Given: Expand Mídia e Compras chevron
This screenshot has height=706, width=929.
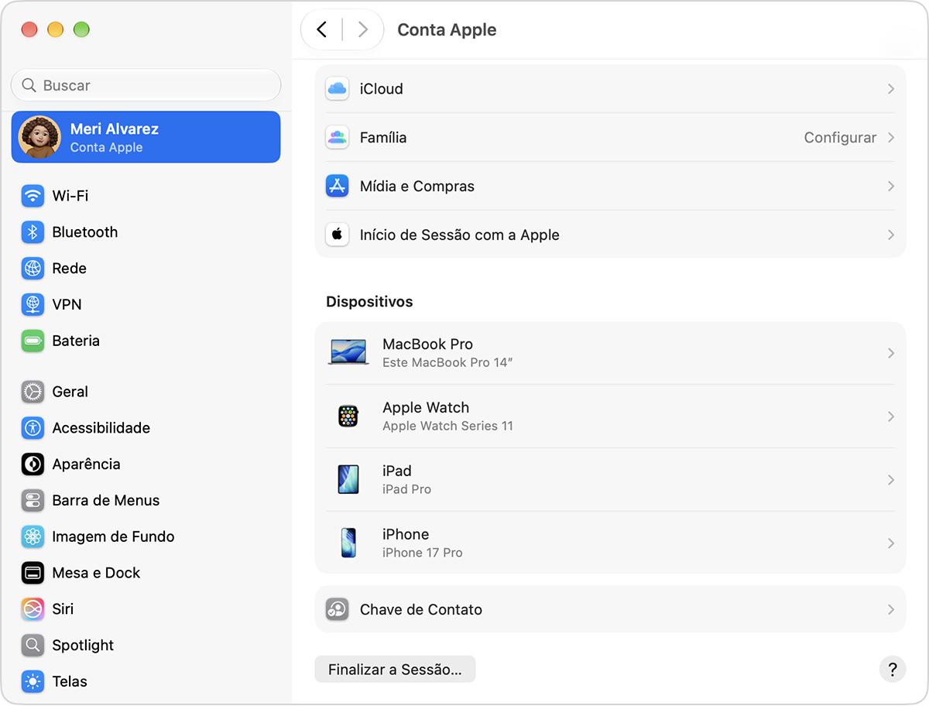Looking at the screenshot, I should point(891,187).
